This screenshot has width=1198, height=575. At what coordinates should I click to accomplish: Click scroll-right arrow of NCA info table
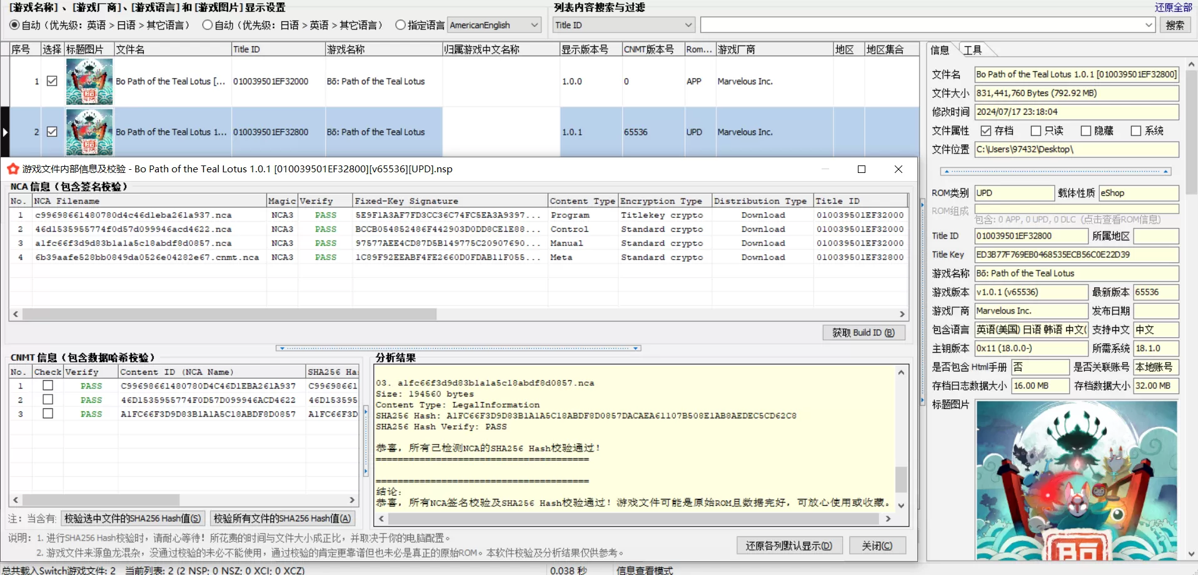pos(902,314)
